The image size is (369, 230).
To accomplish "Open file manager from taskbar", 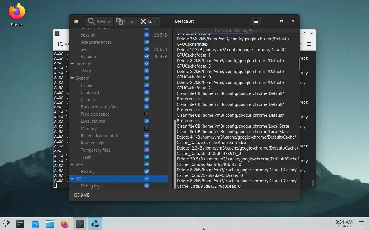I will click(x=50, y=223).
